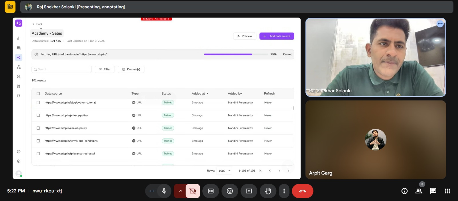Check the grievance-redressal row checkbox
Viewport: 458px width, 201px height.
coord(38,154)
